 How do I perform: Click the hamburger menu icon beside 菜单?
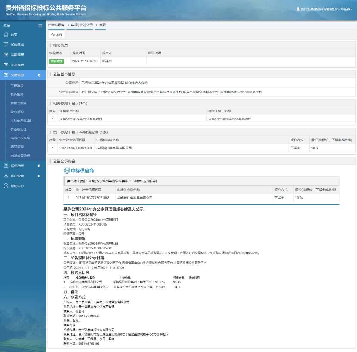click(x=40, y=26)
